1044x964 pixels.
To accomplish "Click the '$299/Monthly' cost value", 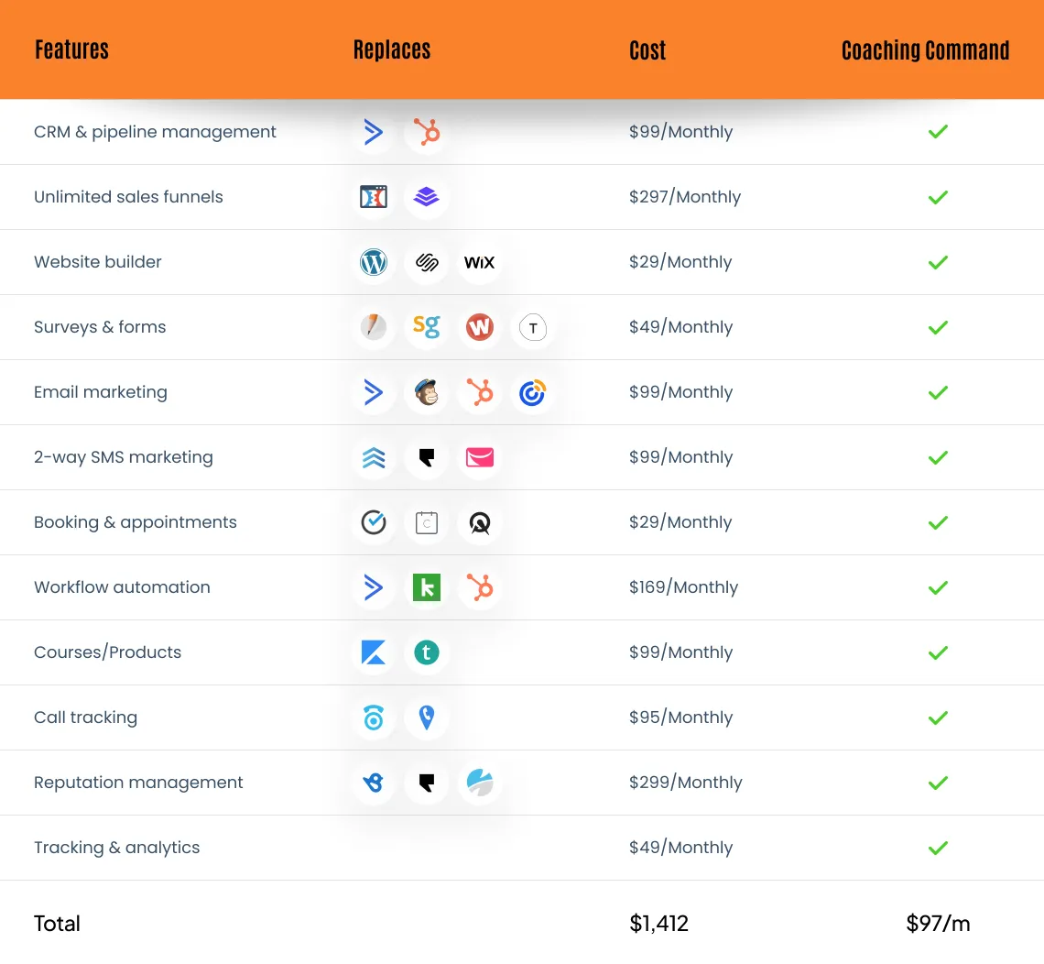I will coord(686,783).
